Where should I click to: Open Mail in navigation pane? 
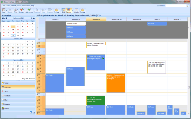click(x=18, y=100)
